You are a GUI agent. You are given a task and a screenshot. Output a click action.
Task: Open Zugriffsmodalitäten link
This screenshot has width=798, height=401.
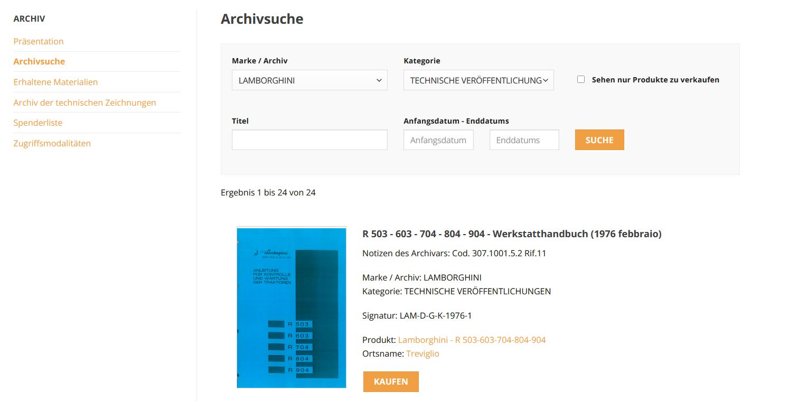[52, 143]
